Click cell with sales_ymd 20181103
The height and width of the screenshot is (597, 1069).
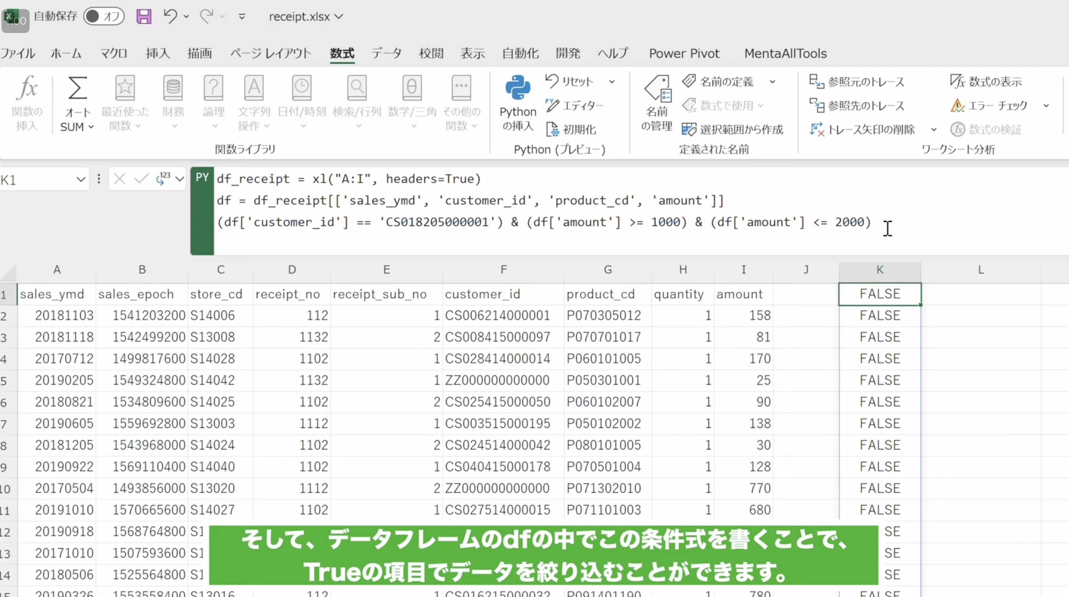[x=57, y=316]
